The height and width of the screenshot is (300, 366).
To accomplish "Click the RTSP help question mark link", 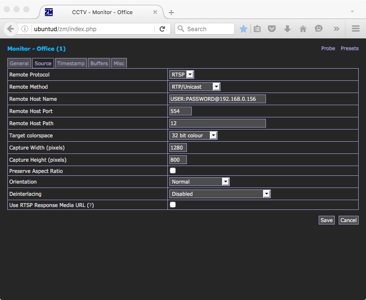I will [91, 205].
